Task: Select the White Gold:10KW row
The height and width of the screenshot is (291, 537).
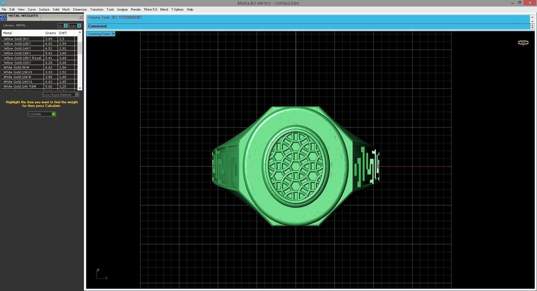Action: pos(39,77)
